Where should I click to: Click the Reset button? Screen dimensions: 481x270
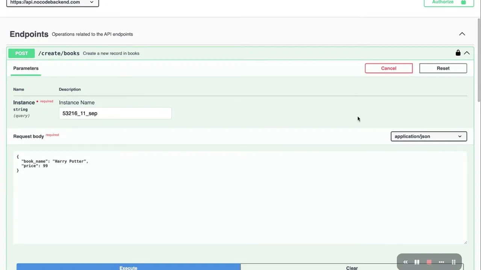coord(443,68)
